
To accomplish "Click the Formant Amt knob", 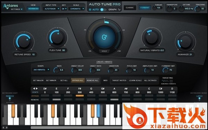I will (x=165, y=70).
